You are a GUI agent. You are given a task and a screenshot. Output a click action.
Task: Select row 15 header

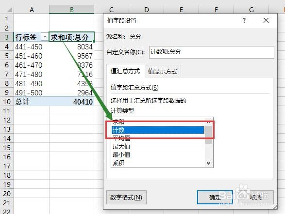tap(7, 148)
